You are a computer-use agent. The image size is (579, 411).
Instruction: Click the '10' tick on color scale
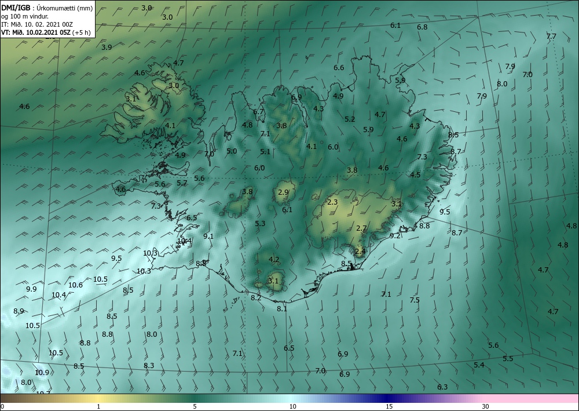[293, 406]
